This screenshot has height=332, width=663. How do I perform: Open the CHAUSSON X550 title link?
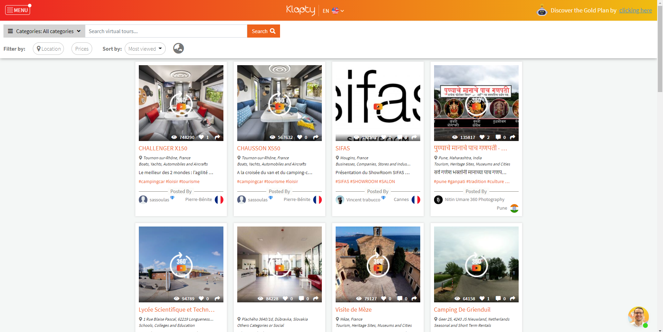pyautogui.click(x=259, y=148)
